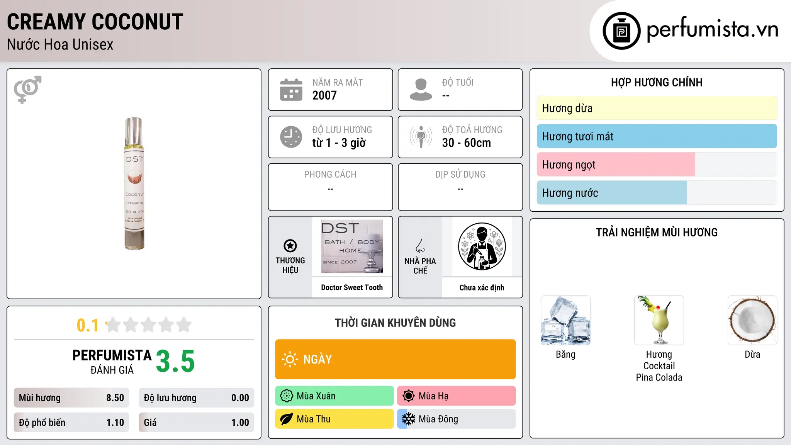Click the sun icon next to Mùa Hạ
This screenshot has width=791, height=445.
click(x=409, y=396)
